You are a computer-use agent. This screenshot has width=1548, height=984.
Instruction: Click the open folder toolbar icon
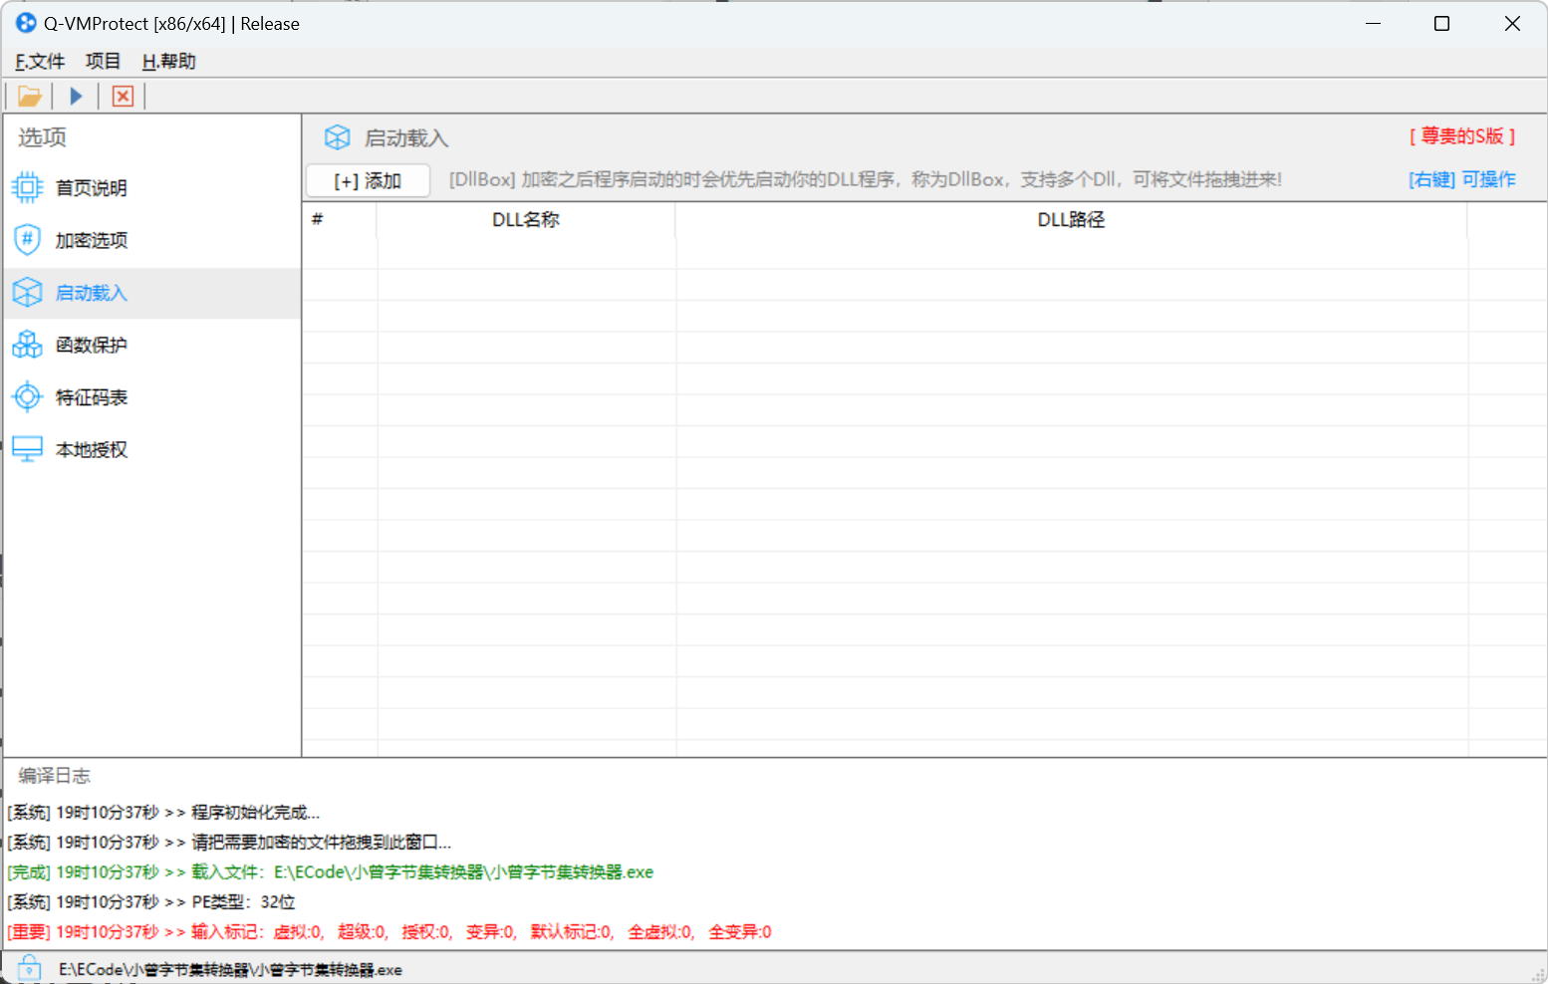tap(29, 97)
